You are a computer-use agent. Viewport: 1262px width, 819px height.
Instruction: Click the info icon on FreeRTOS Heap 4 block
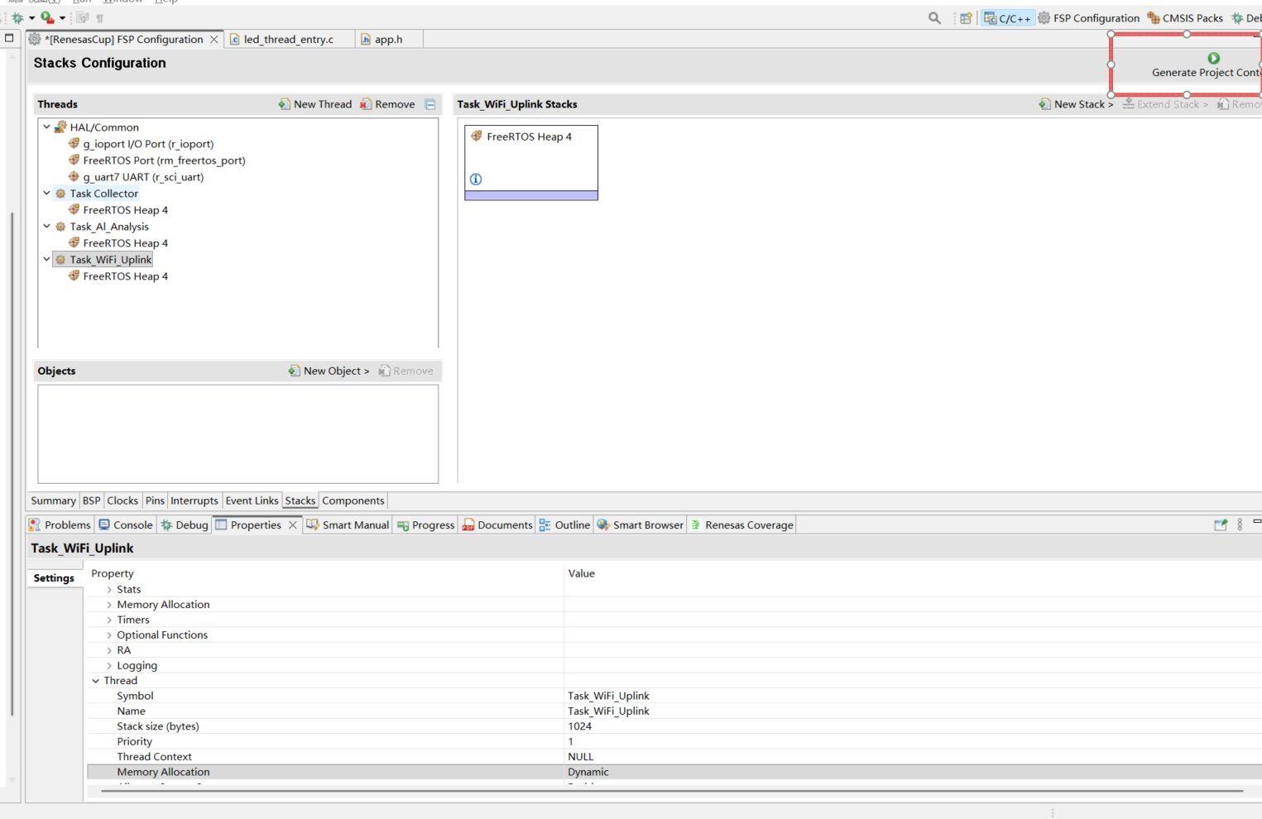[x=476, y=180]
